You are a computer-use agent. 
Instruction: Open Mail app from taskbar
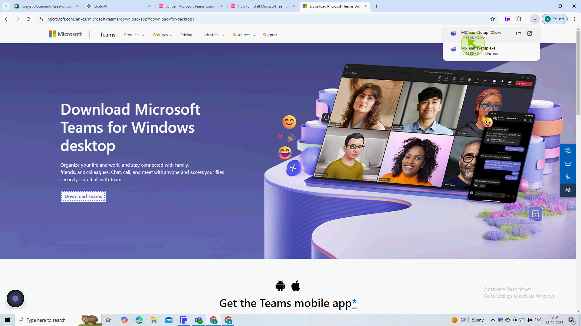point(169,320)
